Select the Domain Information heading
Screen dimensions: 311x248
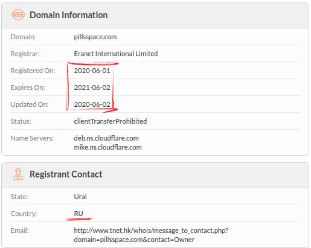(69, 15)
